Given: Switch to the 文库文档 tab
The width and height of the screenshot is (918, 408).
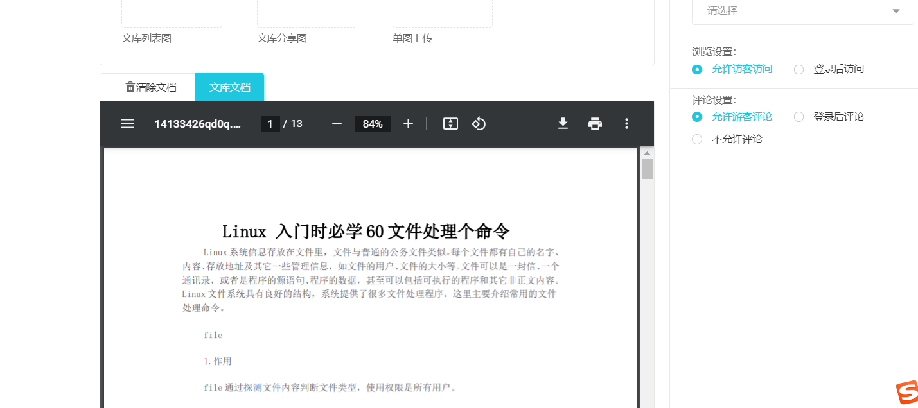Looking at the screenshot, I should [229, 87].
